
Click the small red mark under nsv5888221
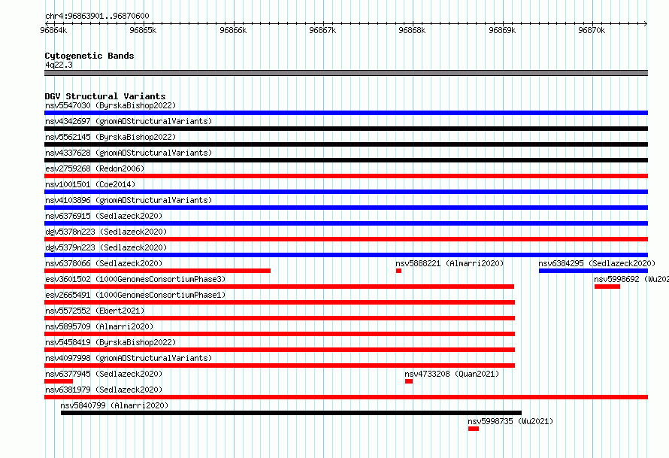point(398,271)
